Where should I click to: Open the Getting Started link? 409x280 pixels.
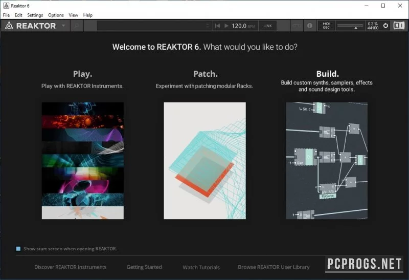click(x=144, y=267)
